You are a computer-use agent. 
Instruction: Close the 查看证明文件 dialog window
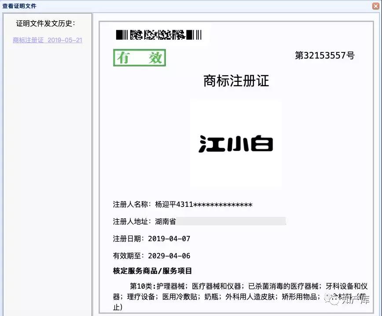click(x=376, y=6)
